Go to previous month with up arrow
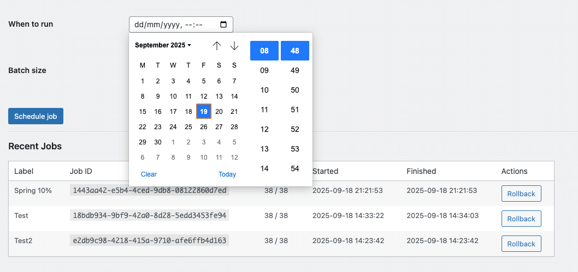 click(x=217, y=46)
